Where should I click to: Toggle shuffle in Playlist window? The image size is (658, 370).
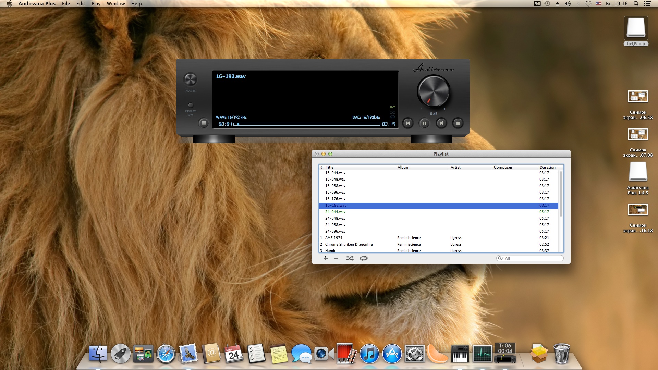coord(350,258)
